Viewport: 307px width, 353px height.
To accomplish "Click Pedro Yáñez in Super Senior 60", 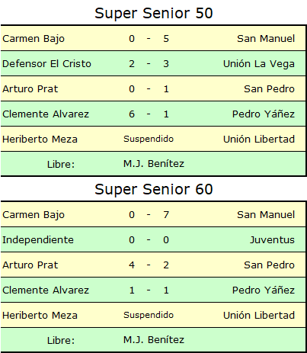I will 264,290.
